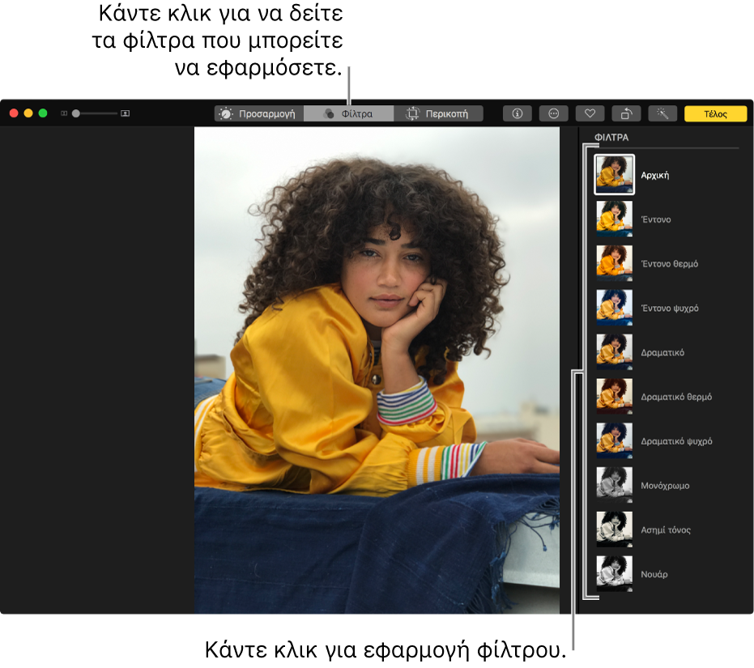Click the small zoom-out thumbnail icon

[x=64, y=114]
